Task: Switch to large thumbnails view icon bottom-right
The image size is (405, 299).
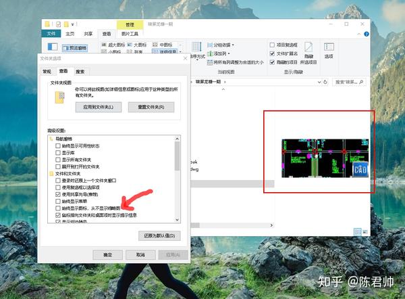Action: [365, 232]
